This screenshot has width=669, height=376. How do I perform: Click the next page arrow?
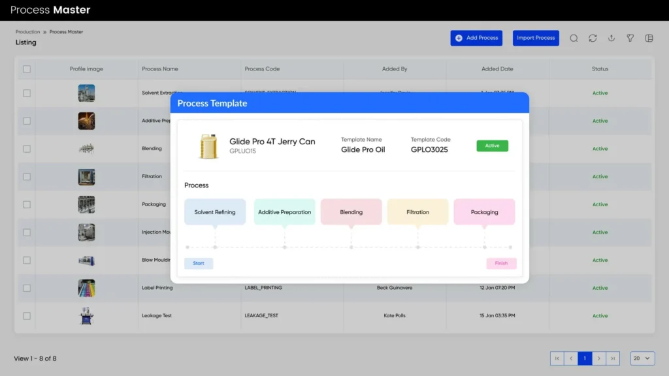(x=599, y=358)
